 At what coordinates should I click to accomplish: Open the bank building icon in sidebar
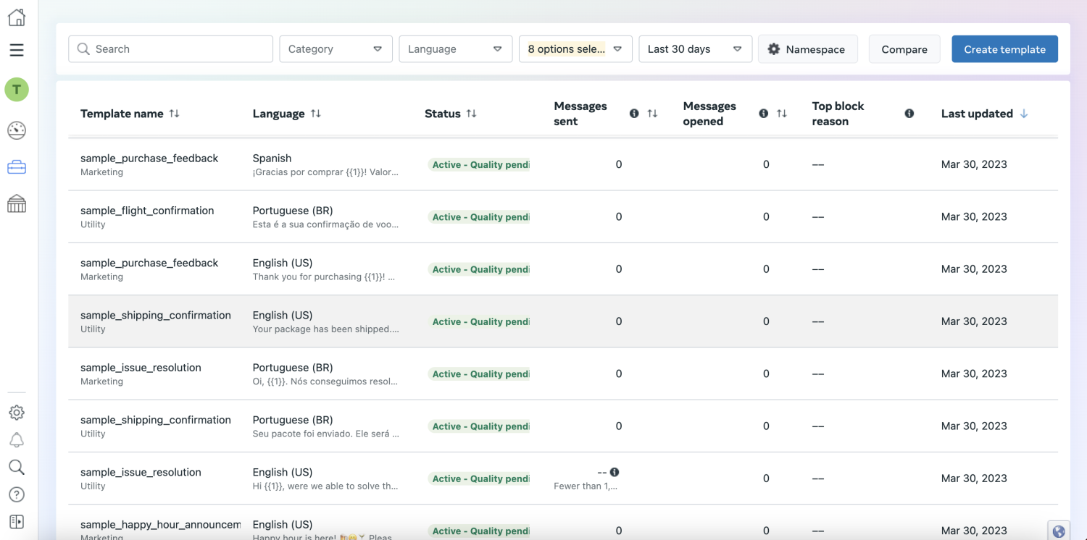17,204
